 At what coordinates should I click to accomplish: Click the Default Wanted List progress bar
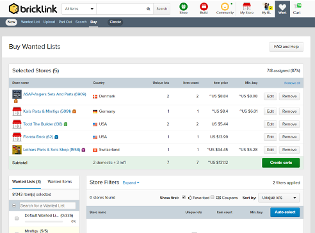pyautogui.click(x=44, y=221)
